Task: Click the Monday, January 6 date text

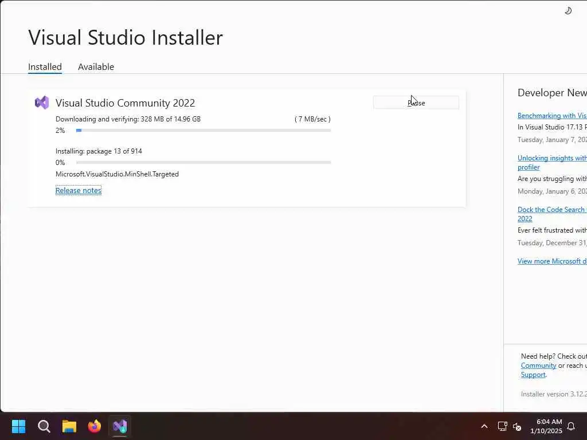Action: click(552, 191)
